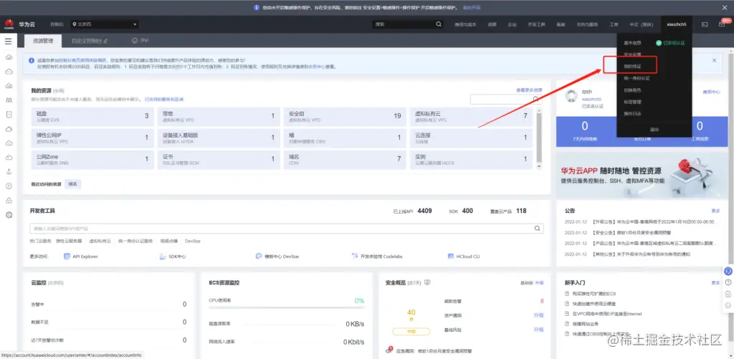Open the 桶 OBS resource card
The height and width of the screenshot is (359, 734).
[345, 138]
